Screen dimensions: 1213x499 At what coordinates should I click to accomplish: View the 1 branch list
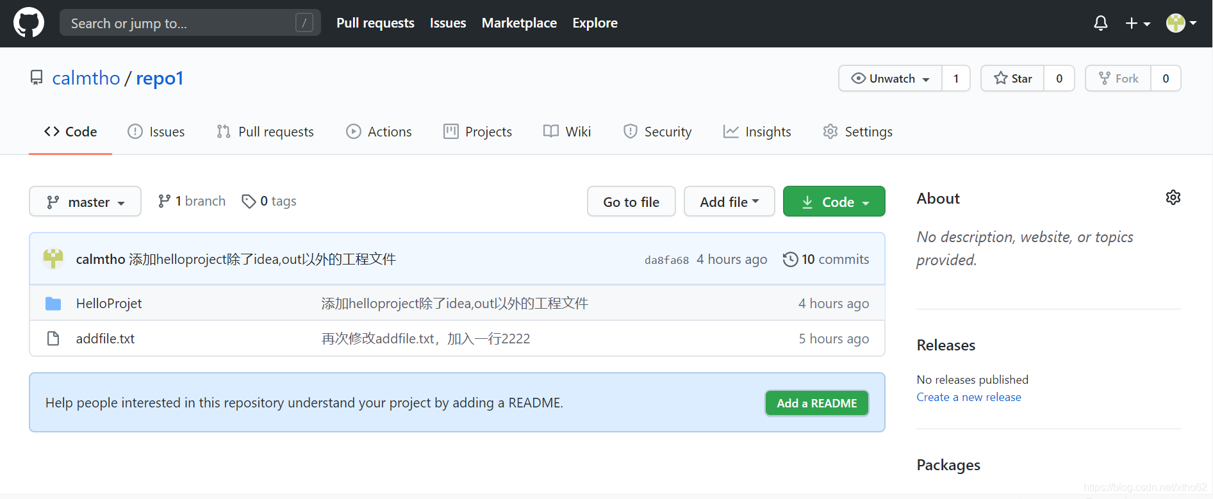click(192, 201)
